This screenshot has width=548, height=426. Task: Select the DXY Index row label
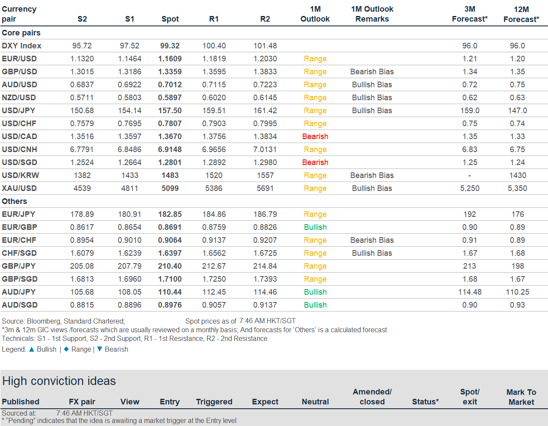click(22, 46)
